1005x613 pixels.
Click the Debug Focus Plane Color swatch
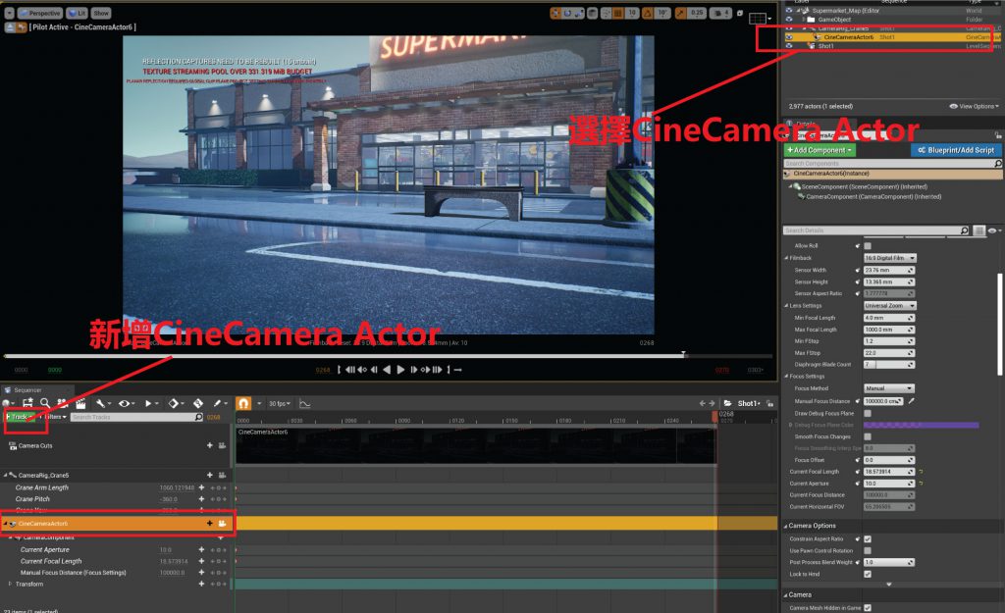point(921,425)
